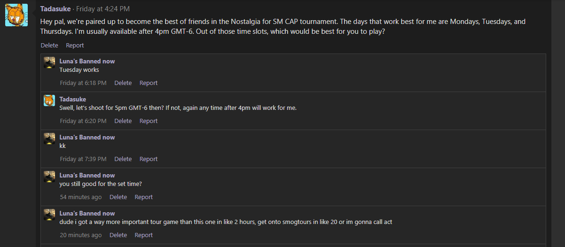Click the "Friday at 4:24 PM" timestamp
The image size is (565, 247).
pos(103,9)
